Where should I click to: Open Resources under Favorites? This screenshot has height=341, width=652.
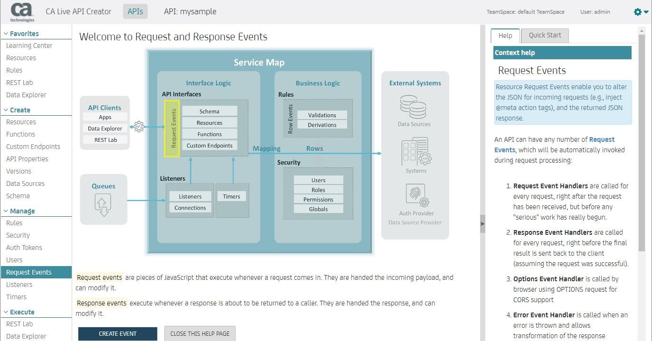click(21, 58)
